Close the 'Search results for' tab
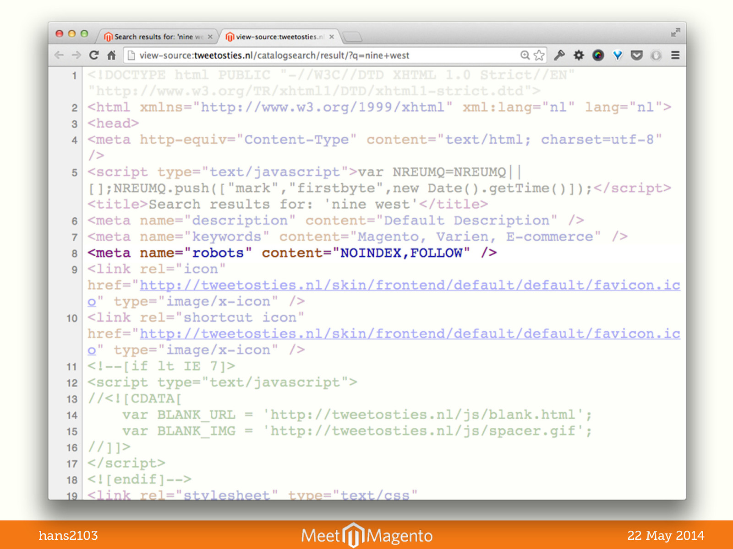This screenshot has width=733, height=549. point(210,37)
